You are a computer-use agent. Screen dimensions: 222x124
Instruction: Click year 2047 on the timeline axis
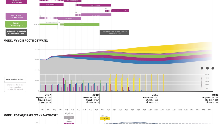click(198, 110)
